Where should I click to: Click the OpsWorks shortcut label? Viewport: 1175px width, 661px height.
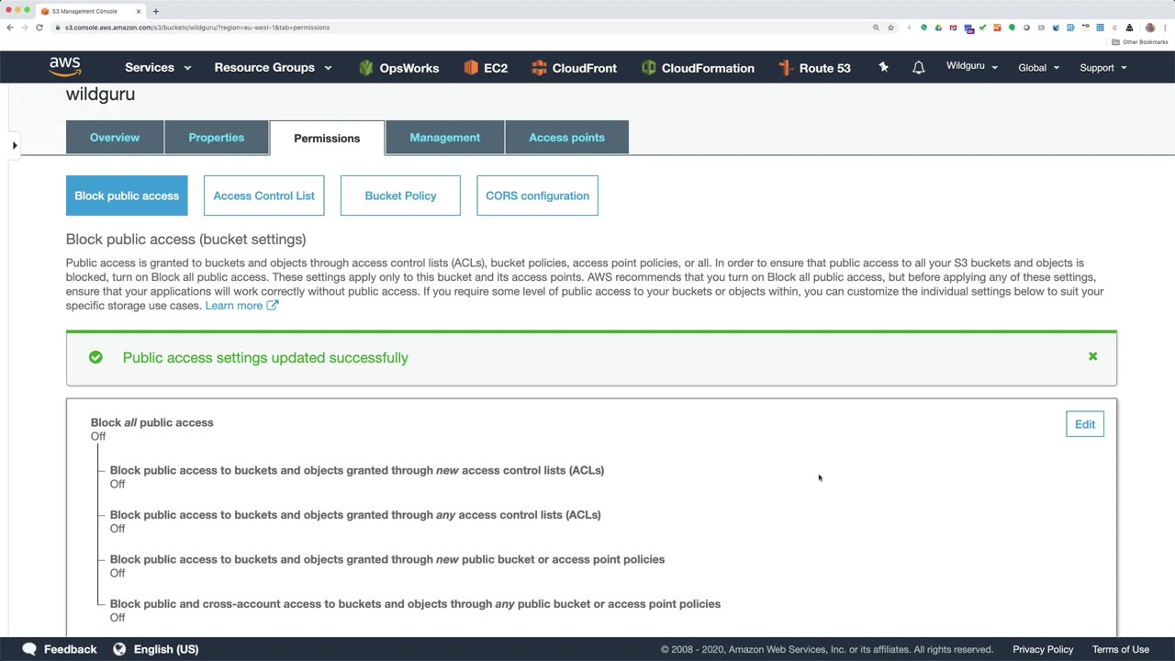pyautogui.click(x=409, y=68)
